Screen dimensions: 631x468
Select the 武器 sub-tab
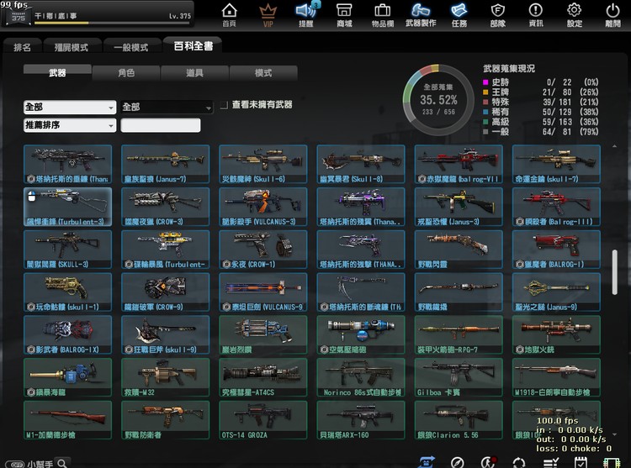57,73
